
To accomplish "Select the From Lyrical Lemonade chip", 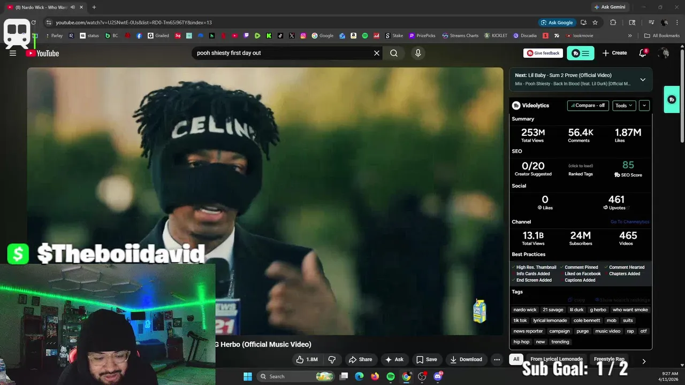I will coord(557,359).
